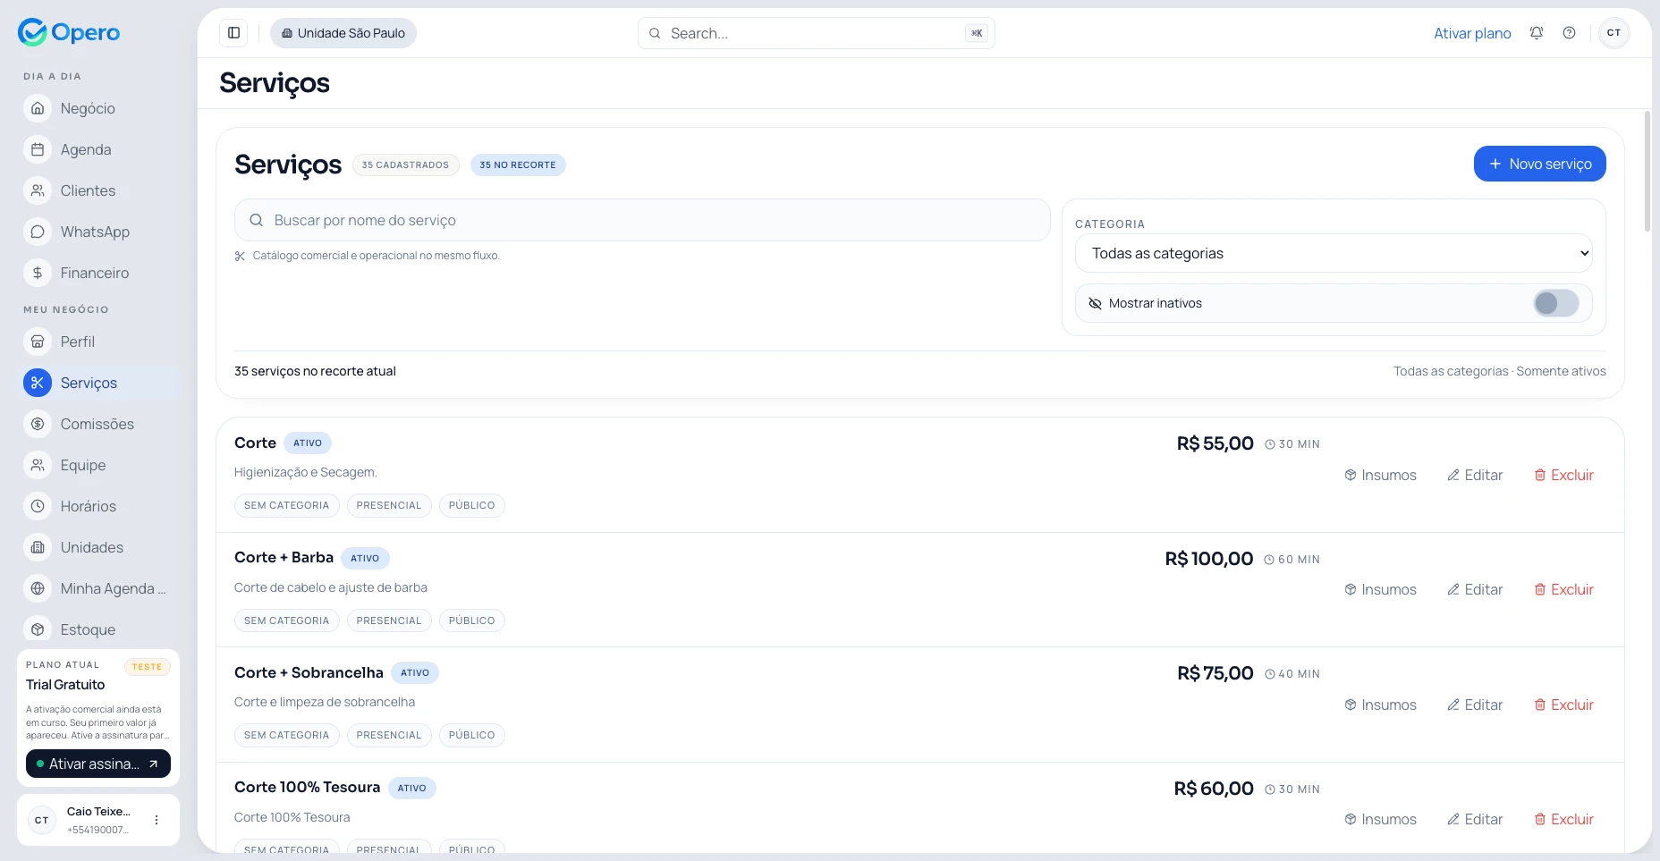Go to Financeiro dollar icon
The width and height of the screenshot is (1660, 861).
[38, 273]
